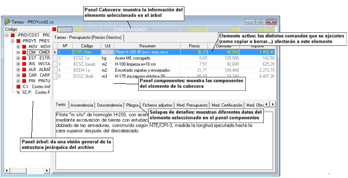Screen dimensions: 348x178
Task: Click the row pointer arrow of row 1
Action: (x=55, y=52)
